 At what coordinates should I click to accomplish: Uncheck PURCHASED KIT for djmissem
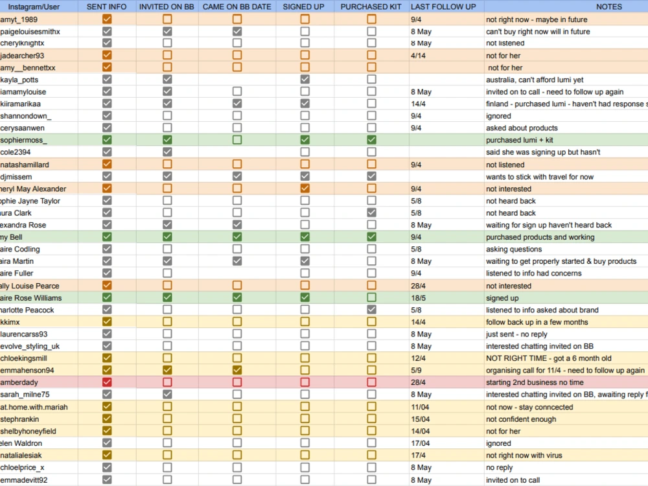pos(371,176)
